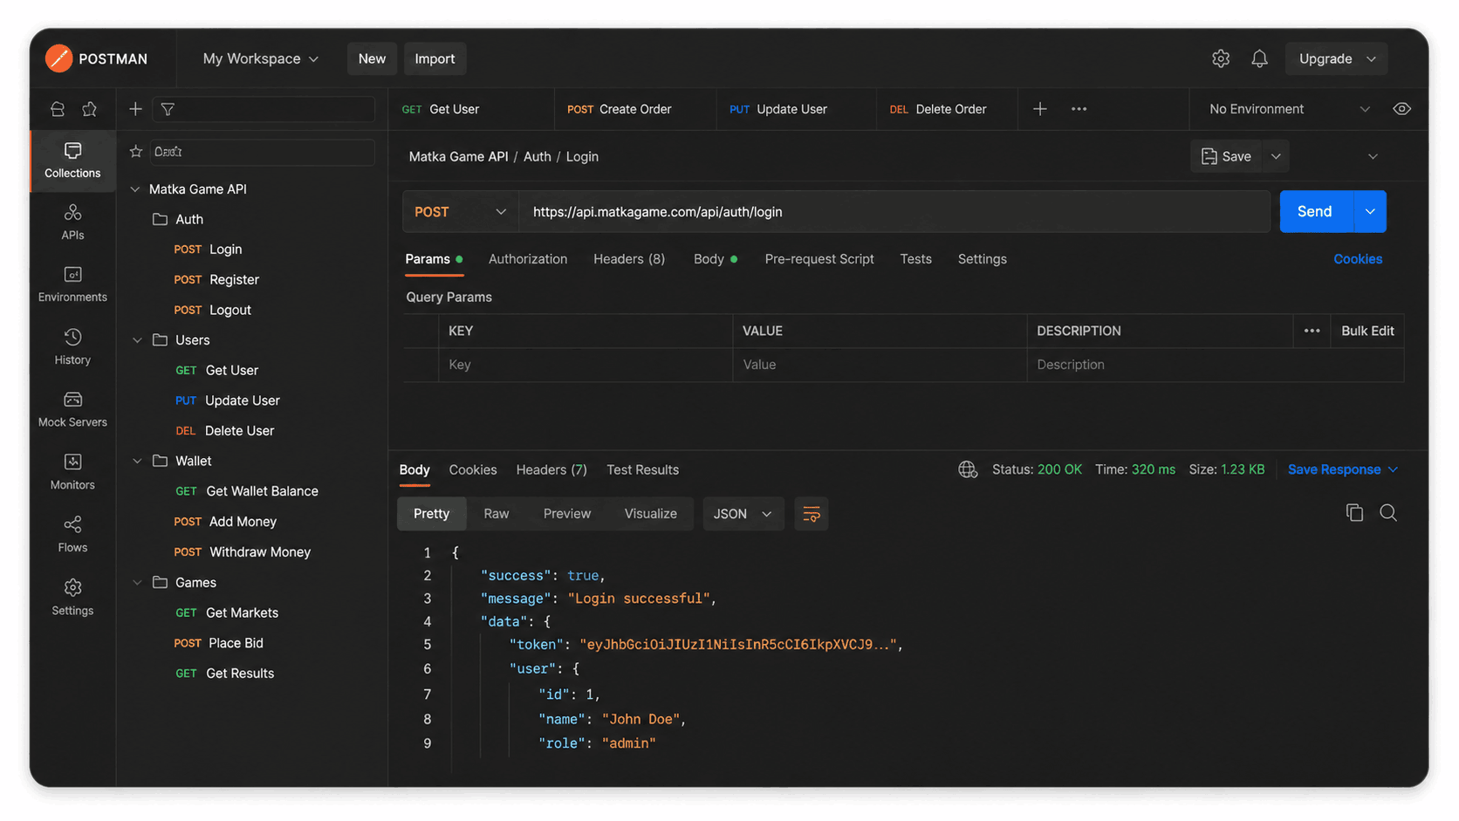
Task: Open the APIs sidebar panel
Action: click(72, 222)
